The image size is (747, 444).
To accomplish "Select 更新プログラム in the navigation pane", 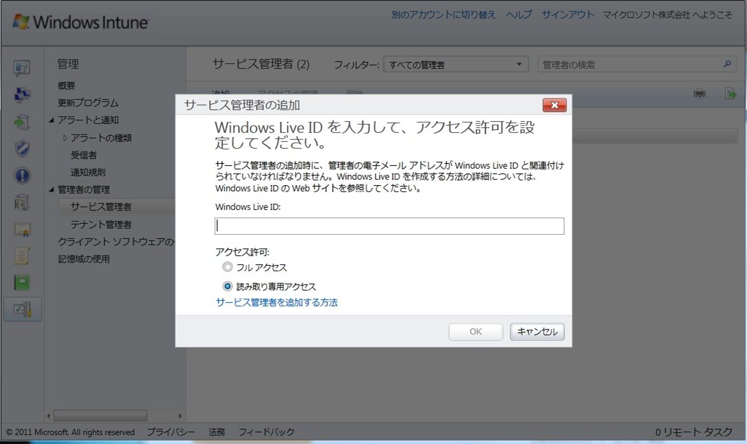I will click(x=88, y=103).
